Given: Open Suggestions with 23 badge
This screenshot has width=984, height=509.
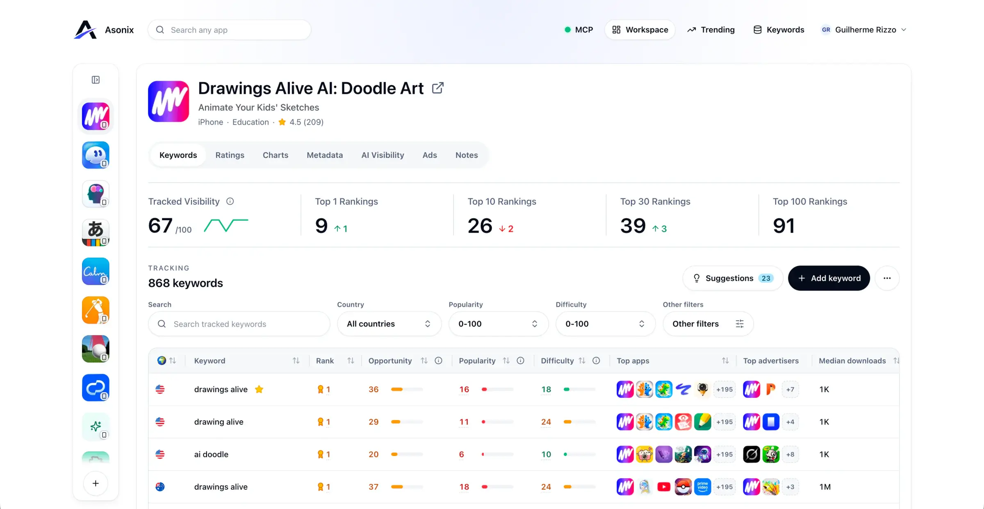Looking at the screenshot, I should point(733,278).
